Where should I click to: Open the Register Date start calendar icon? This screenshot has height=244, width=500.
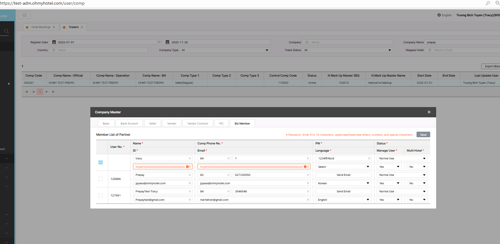click(x=54, y=42)
